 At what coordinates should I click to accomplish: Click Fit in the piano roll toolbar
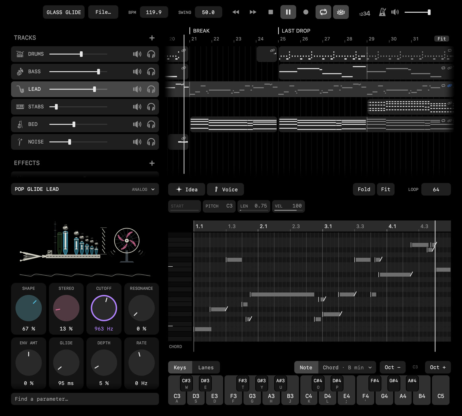point(385,190)
